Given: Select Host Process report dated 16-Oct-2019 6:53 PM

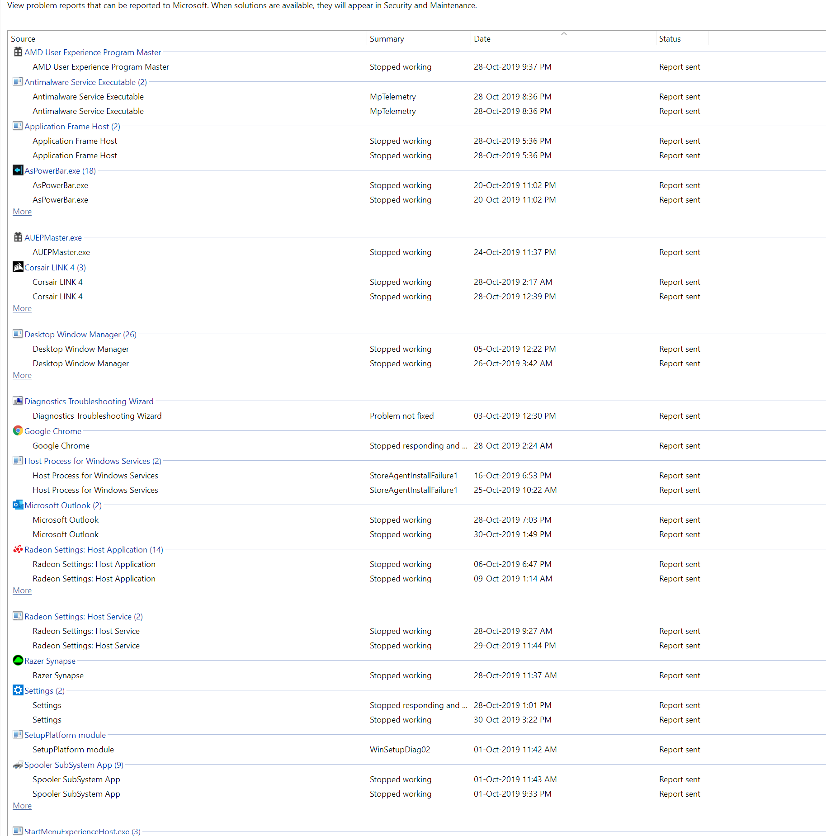Looking at the screenshot, I should pyautogui.click(x=366, y=476).
